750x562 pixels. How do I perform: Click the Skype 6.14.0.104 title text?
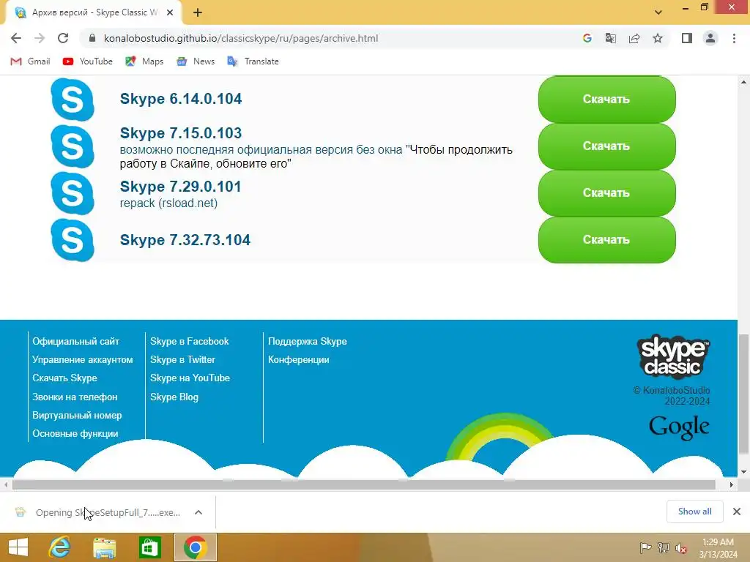[x=181, y=99]
